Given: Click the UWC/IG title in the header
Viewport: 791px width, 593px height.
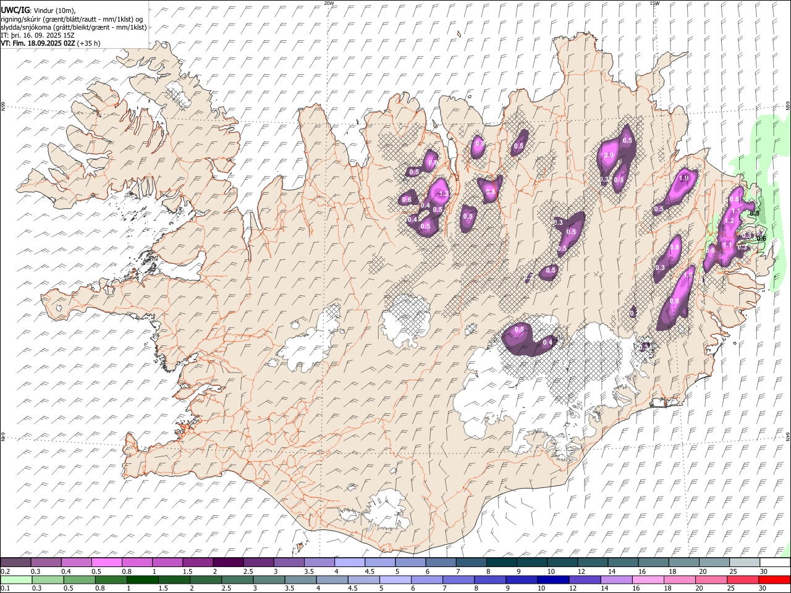Looking at the screenshot, I should (15, 10).
